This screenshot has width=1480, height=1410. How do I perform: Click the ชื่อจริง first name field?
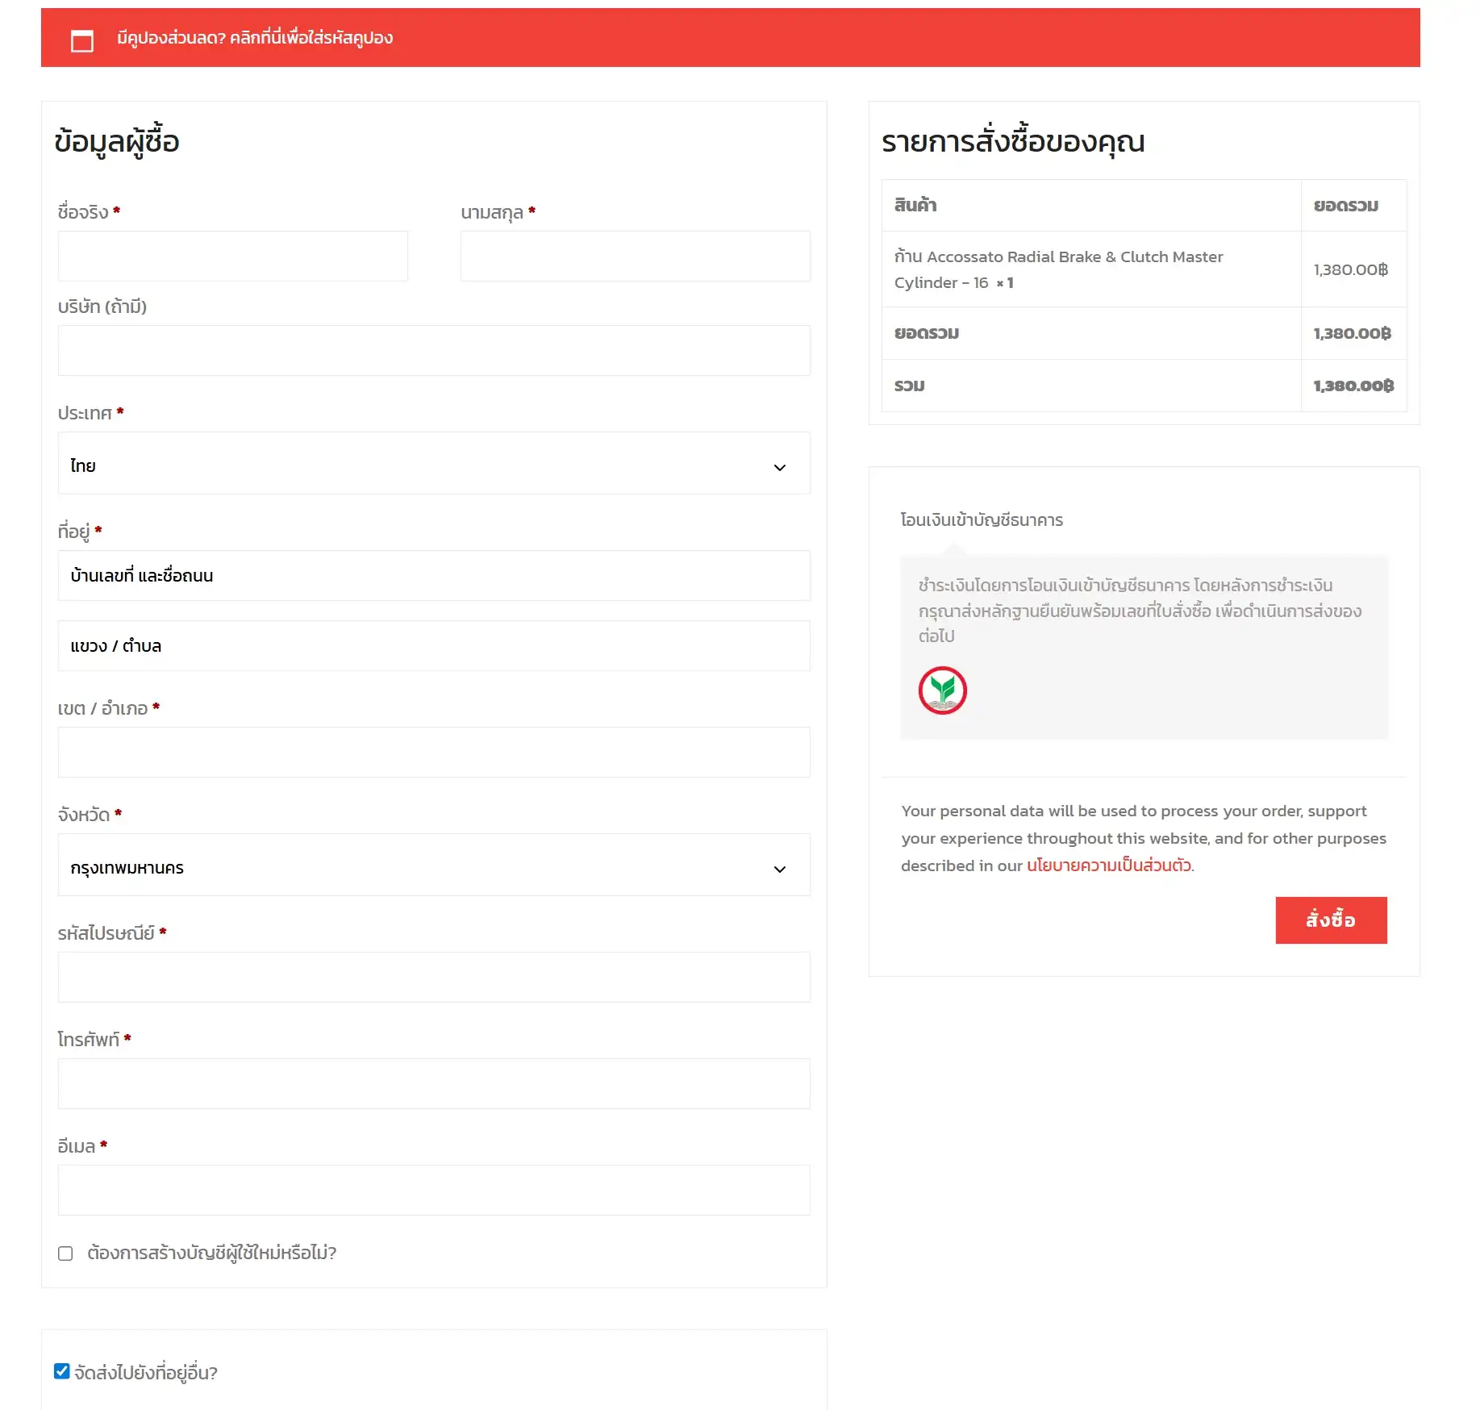pos(232,257)
